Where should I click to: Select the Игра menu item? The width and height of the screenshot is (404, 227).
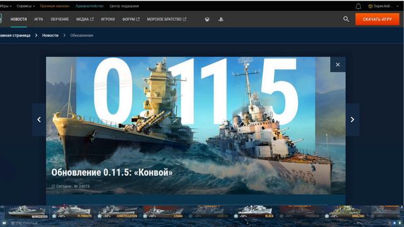point(39,20)
